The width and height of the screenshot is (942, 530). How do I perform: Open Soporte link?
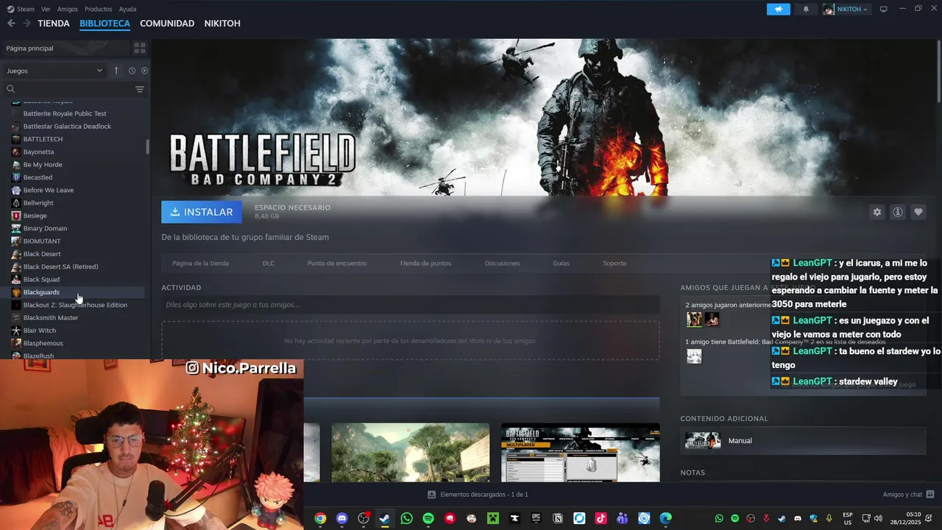pyautogui.click(x=615, y=263)
